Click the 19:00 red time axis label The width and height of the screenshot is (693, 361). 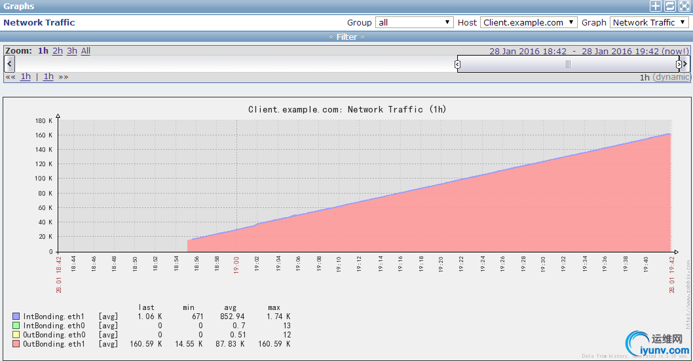[236, 266]
